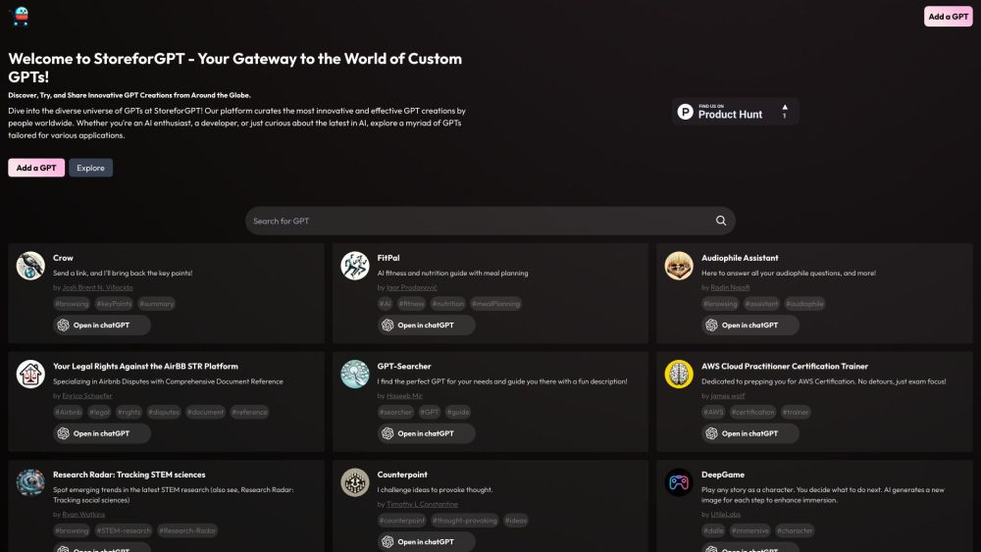Click the Counterpoint chess avatar icon
981x552 pixels.
355,482
